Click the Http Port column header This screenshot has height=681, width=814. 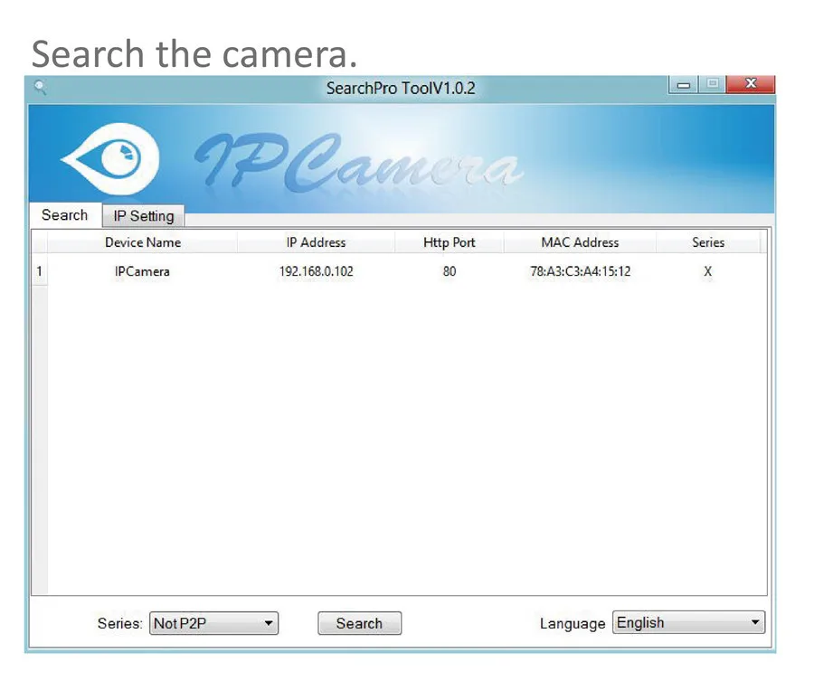449,242
